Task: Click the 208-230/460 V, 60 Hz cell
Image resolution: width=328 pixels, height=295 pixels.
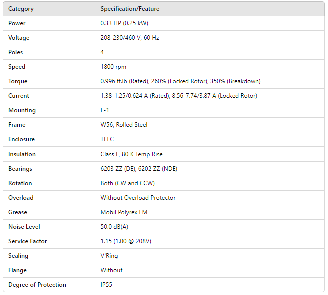Action: point(130,38)
